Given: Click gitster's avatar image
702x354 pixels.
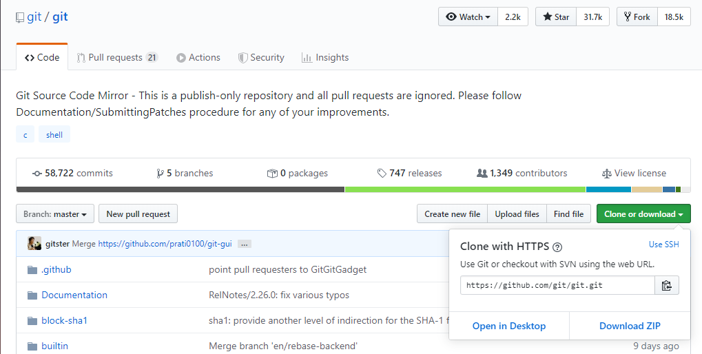Looking at the screenshot, I should pyautogui.click(x=34, y=243).
